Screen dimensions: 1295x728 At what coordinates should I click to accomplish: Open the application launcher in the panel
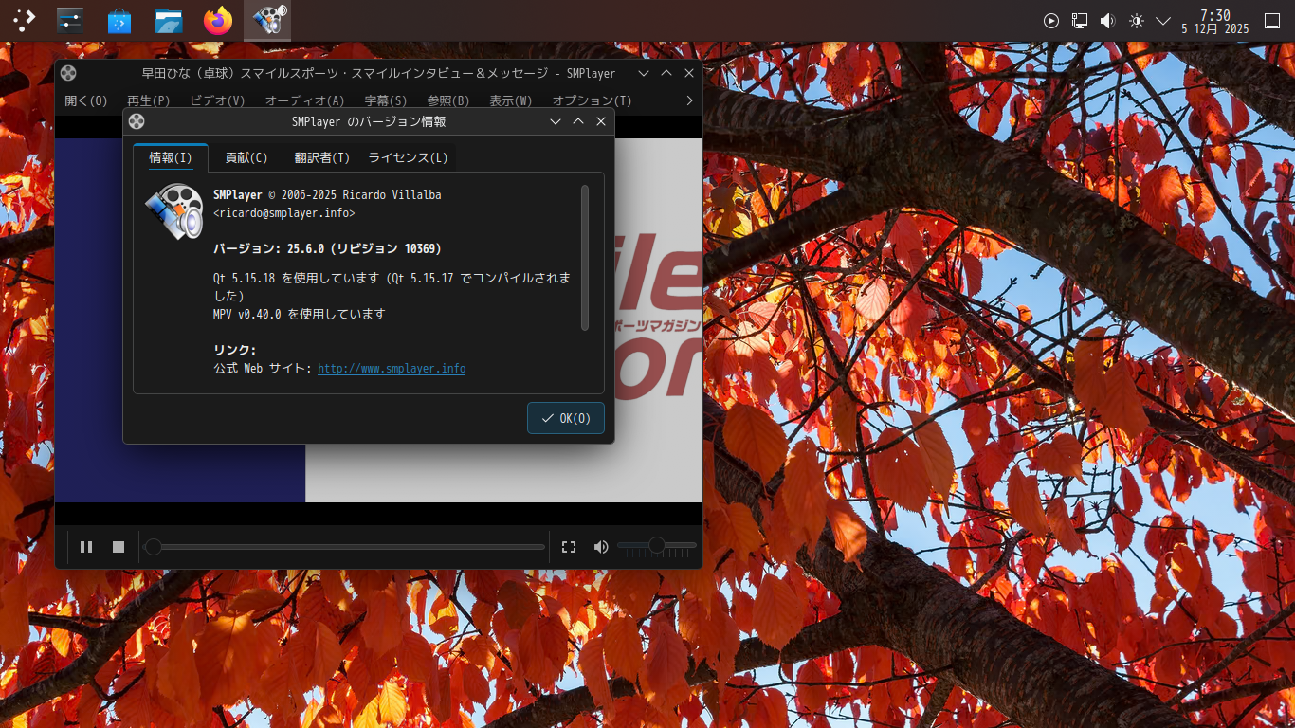coord(24,21)
